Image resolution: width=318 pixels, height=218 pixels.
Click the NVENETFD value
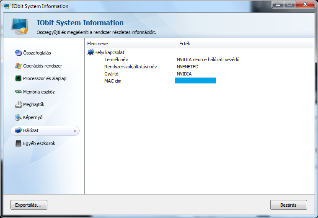coord(188,67)
